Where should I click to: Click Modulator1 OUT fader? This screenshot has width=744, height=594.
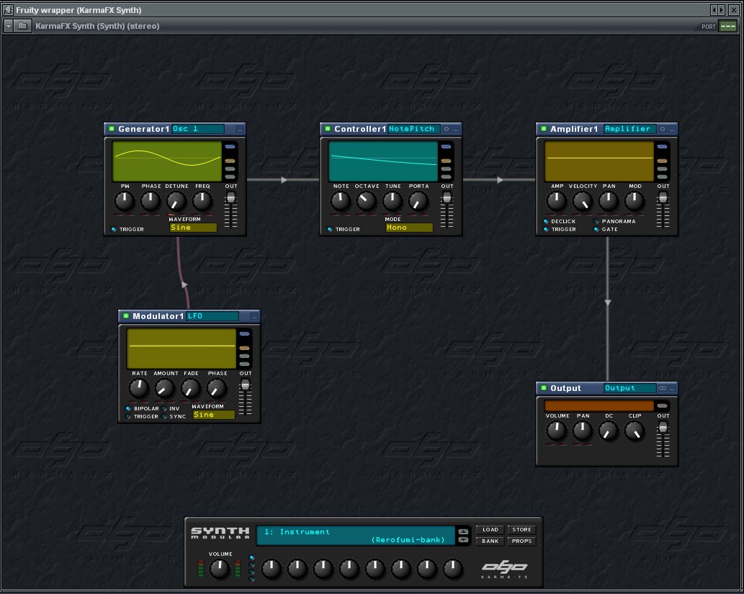tap(246, 384)
